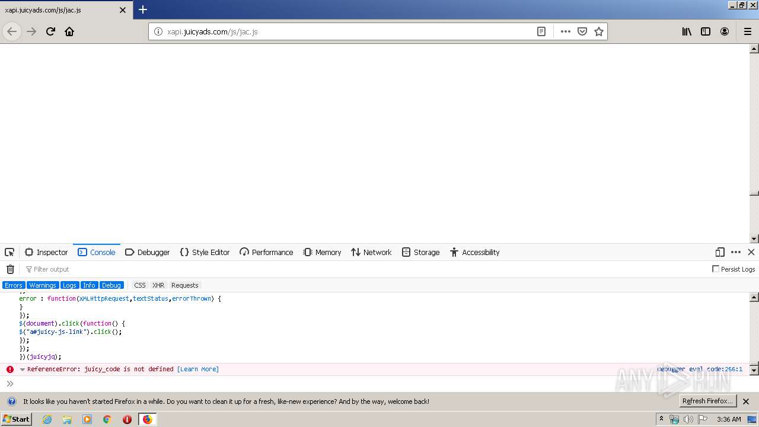Open a new browser tab
The width and height of the screenshot is (759, 427).
tap(143, 9)
